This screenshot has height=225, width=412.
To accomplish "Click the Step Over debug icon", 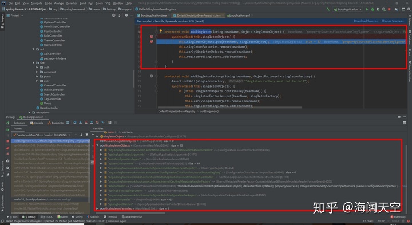I will pos(75,123).
